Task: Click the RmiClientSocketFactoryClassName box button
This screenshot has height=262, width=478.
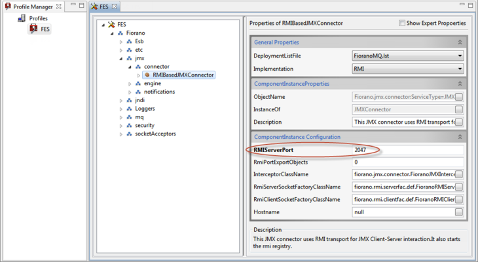Action: coord(459,200)
